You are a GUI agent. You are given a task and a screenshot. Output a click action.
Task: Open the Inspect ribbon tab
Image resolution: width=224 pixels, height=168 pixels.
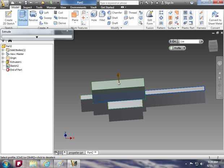(x=27, y=7)
